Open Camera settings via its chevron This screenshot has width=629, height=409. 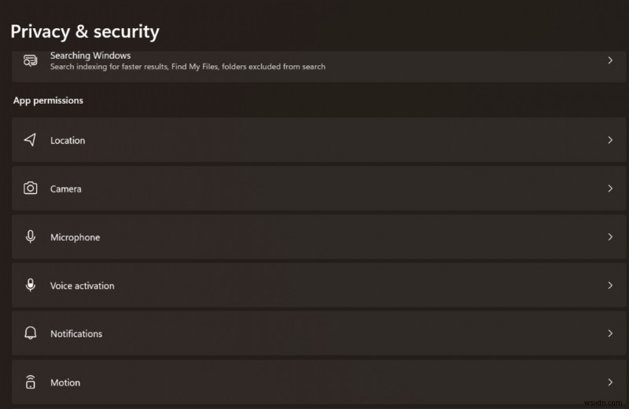pyautogui.click(x=610, y=188)
